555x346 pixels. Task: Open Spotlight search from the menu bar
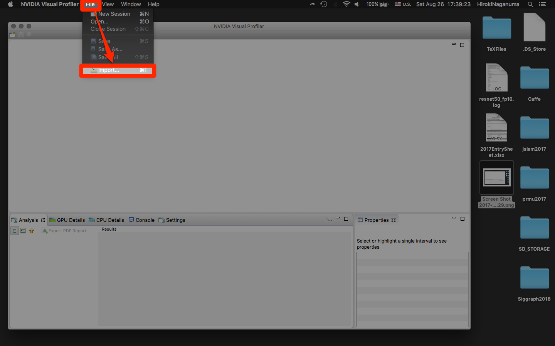pyautogui.click(x=530, y=4)
